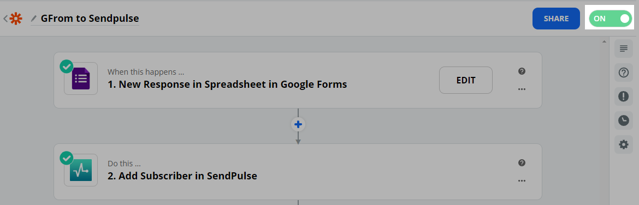Add a step with the plus button

[x=298, y=124]
